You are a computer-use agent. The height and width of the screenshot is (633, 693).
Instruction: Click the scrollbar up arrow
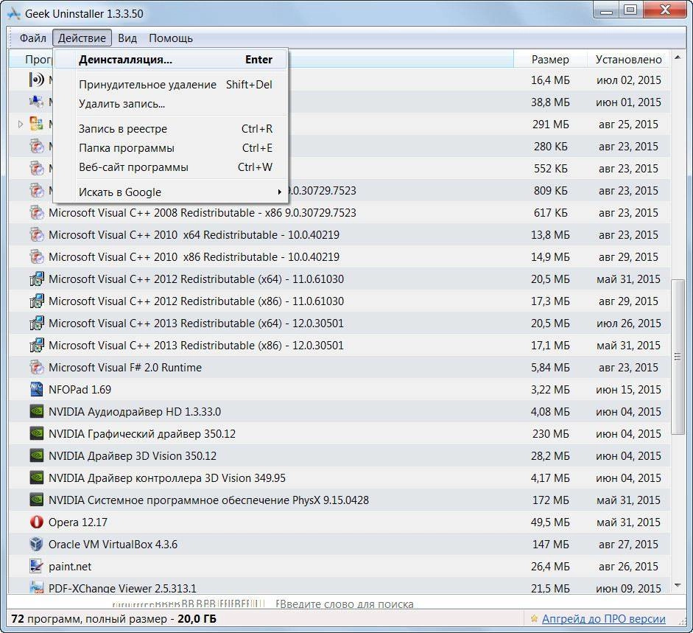pos(678,57)
